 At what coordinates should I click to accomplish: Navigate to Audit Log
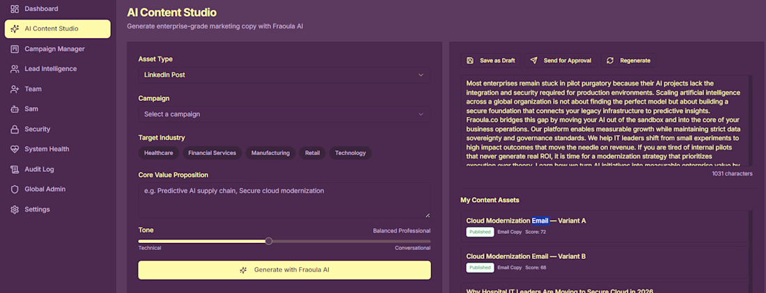pos(58,169)
